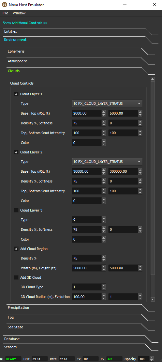The image size is (162, 362).
Task: Open Cloud Layer 1 Type dropdown
Action: [x=107, y=104]
